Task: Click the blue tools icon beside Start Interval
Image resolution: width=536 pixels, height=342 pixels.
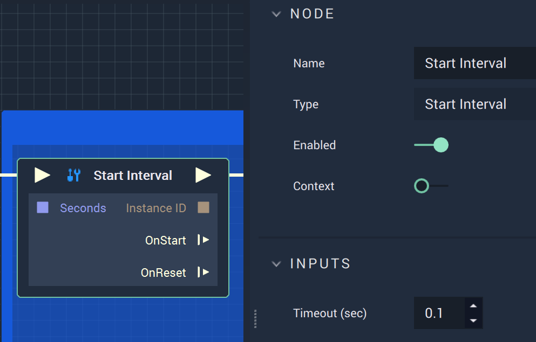Action: (74, 175)
